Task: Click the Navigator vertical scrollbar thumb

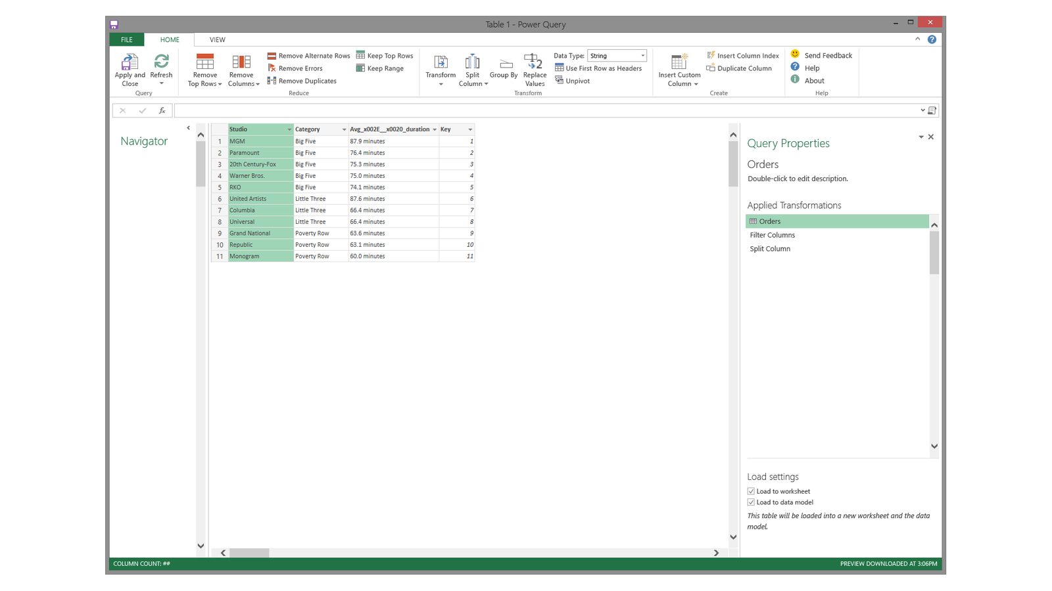Action: click(201, 164)
